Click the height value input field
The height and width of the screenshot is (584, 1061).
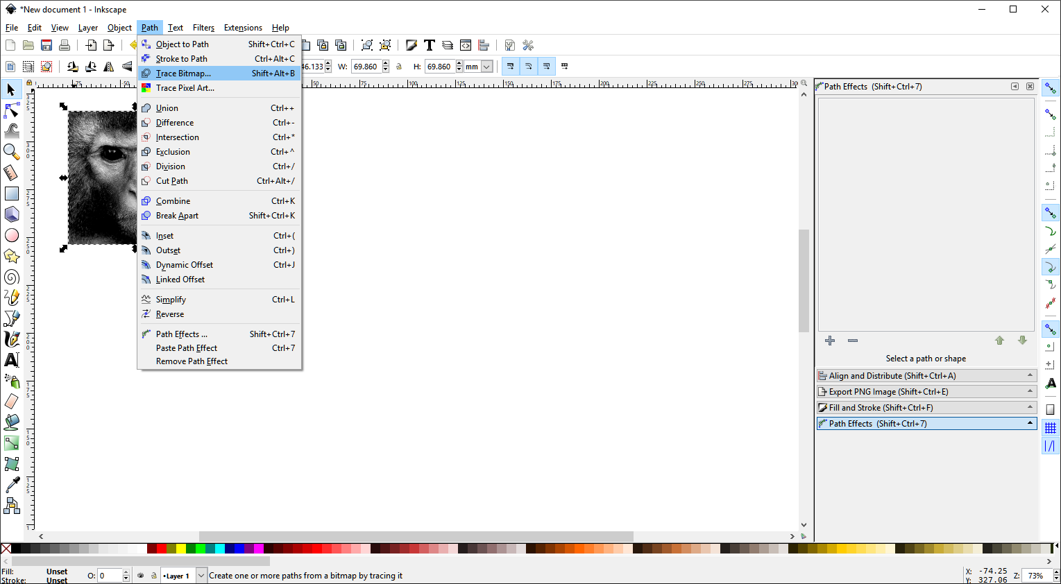[x=440, y=67]
